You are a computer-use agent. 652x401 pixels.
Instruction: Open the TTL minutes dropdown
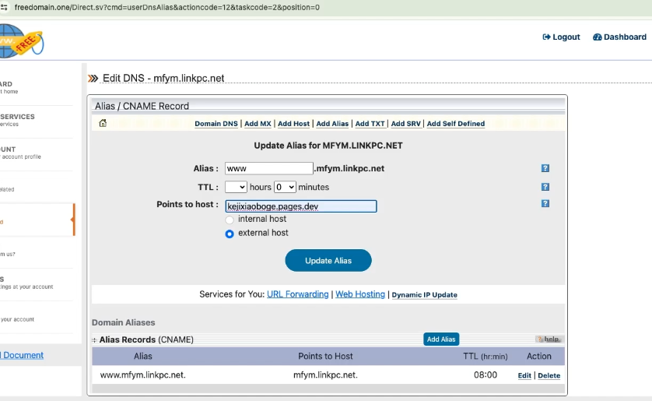(x=286, y=187)
